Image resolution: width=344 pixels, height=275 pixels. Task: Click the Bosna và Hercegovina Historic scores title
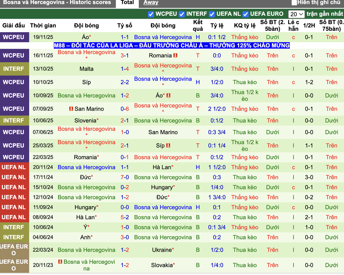(x=57, y=3)
